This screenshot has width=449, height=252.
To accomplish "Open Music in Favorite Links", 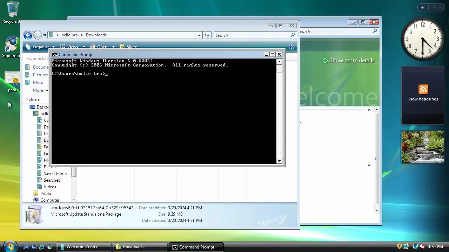I will (x=35, y=83).
